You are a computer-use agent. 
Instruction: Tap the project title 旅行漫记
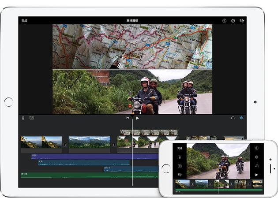132,21
